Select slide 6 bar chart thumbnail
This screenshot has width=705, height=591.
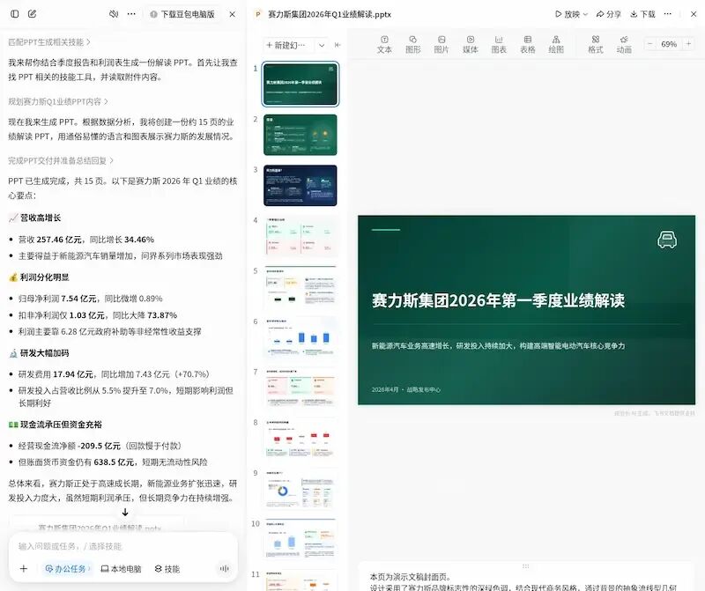(x=300, y=337)
